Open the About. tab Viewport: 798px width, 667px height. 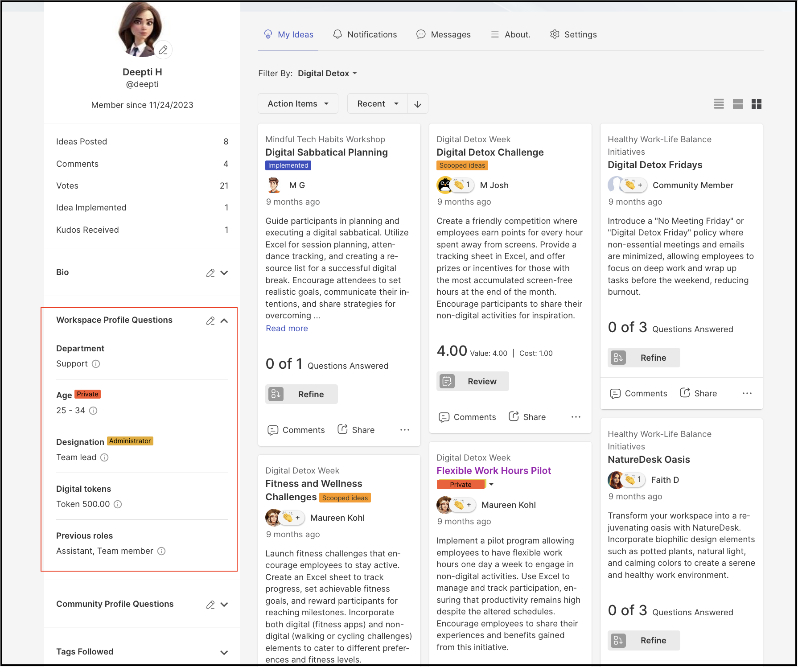coord(510,35)
